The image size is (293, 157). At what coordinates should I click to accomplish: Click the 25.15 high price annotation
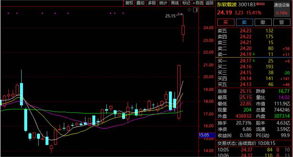coord(170,16)
